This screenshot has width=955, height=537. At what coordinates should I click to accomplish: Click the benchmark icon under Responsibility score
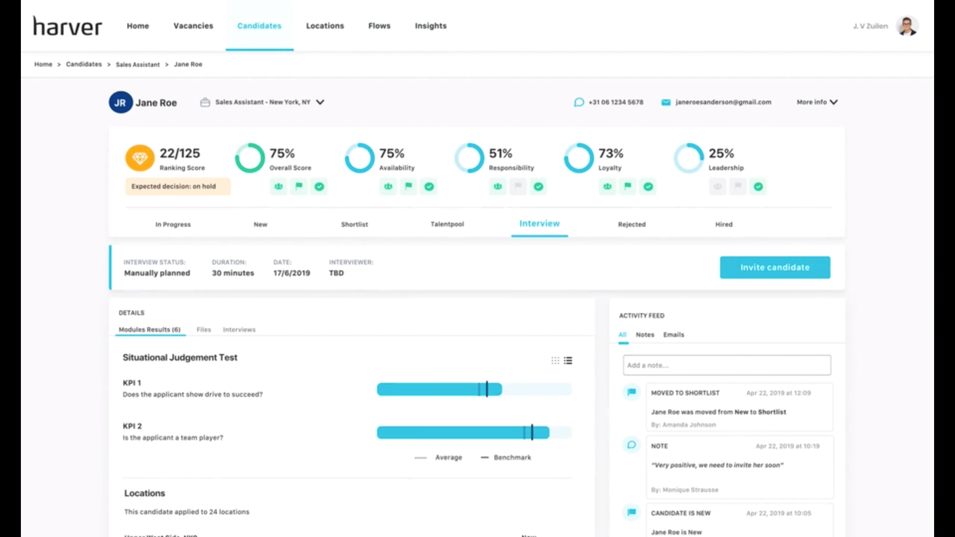point(497,186)
